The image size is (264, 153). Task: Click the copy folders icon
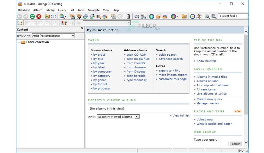click(113, 16)
